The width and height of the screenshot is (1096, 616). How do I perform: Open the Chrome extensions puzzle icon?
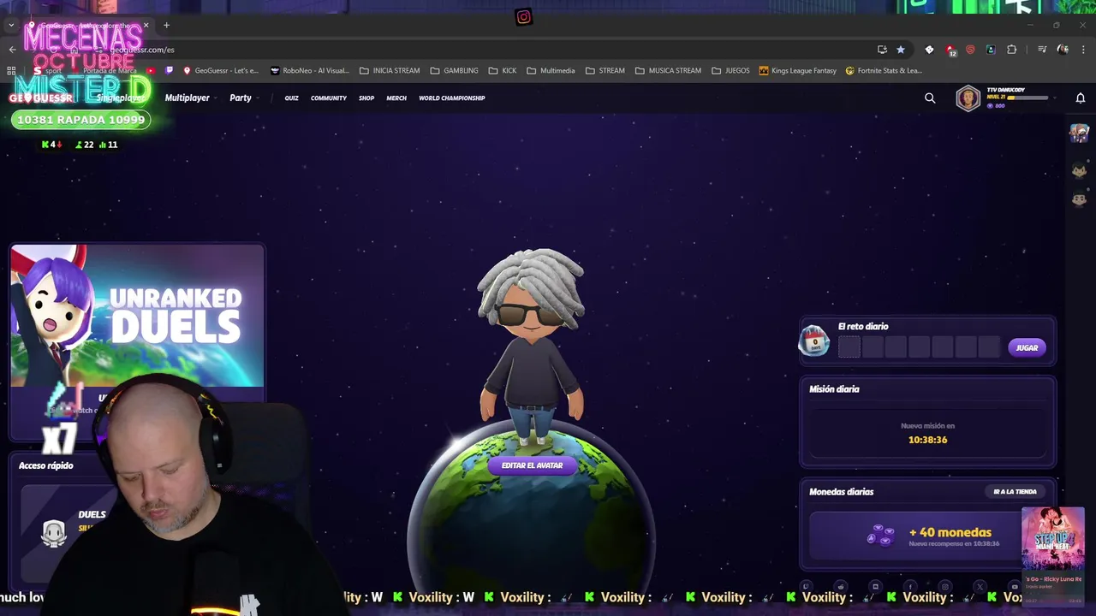[x=1011, y=50]
